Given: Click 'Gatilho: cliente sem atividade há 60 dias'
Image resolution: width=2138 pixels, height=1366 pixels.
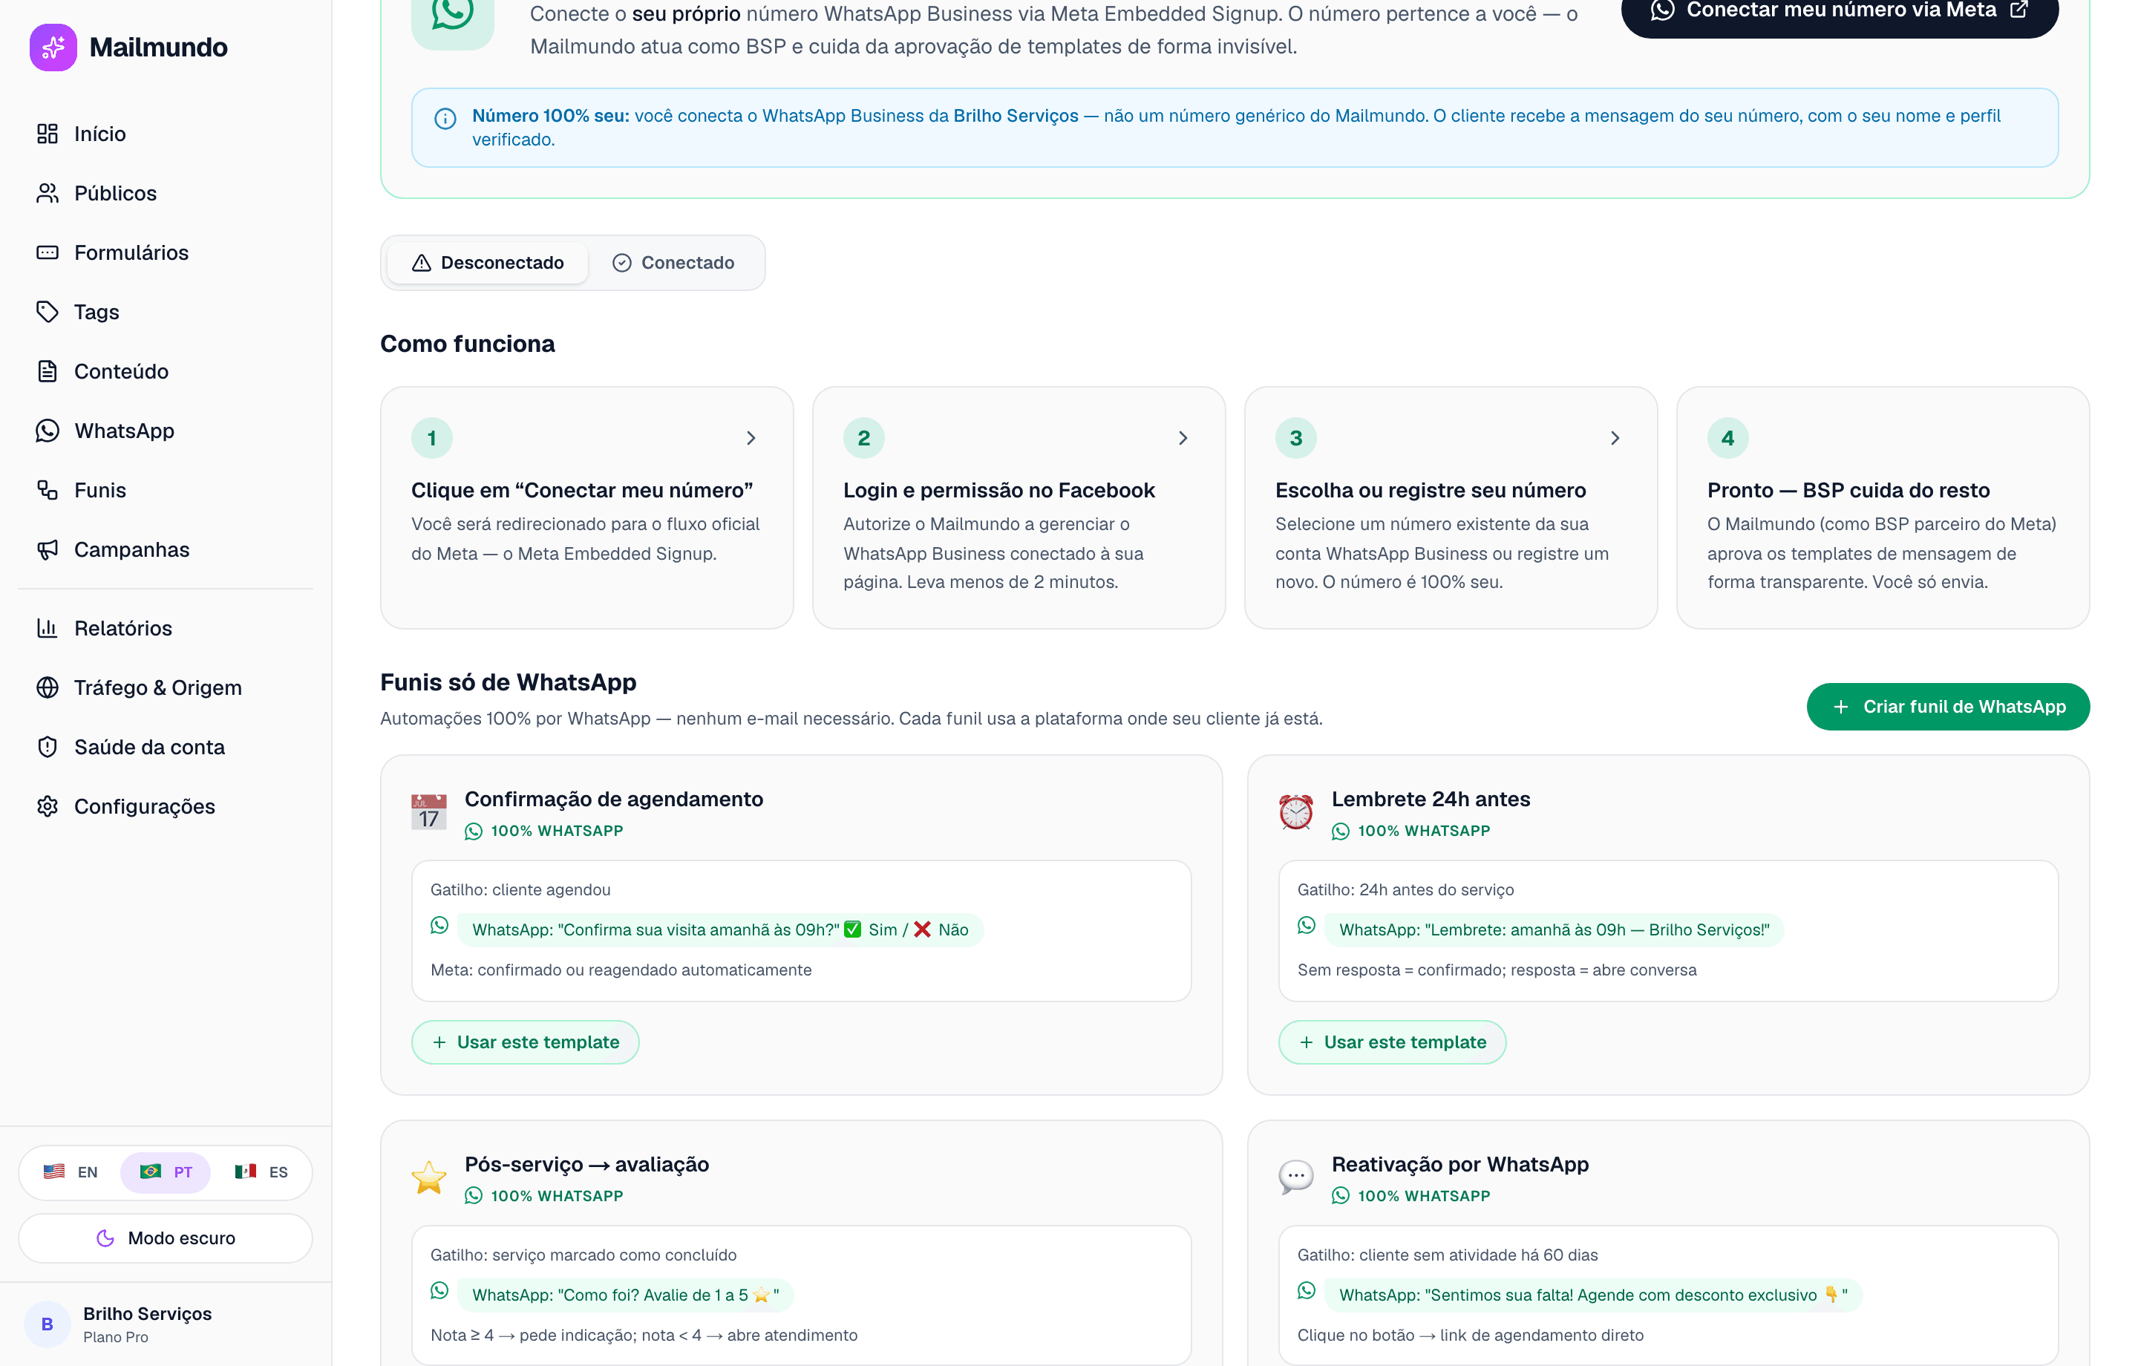Looking at the screenshot, I should tap(1448, 1255).
